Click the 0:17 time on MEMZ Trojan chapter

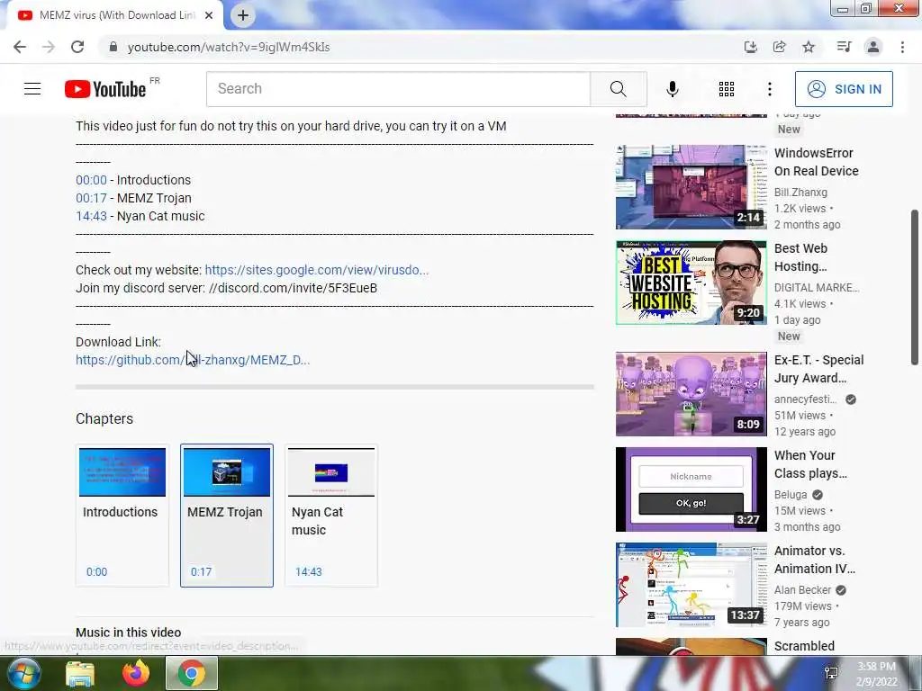tap(201, 571)
